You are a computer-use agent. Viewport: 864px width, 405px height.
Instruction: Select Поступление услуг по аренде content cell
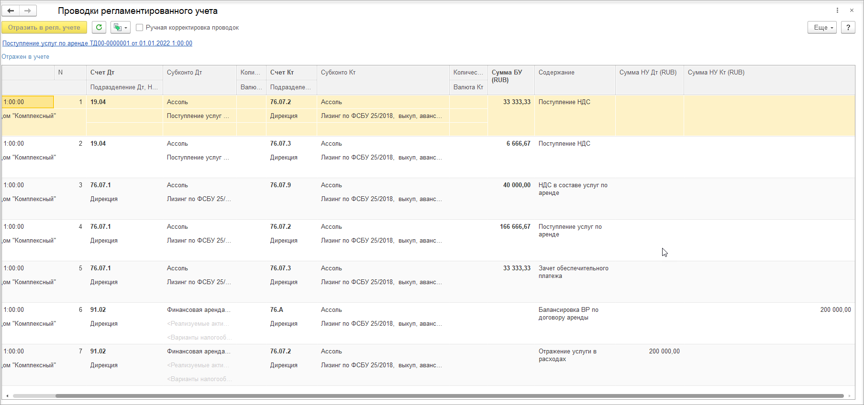570,230
